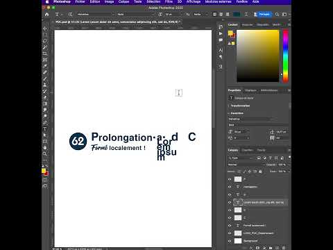The height and width of the screenshot is (250, 333).
Task: Select the Lasso tool
Action: (x=45, y=41)
